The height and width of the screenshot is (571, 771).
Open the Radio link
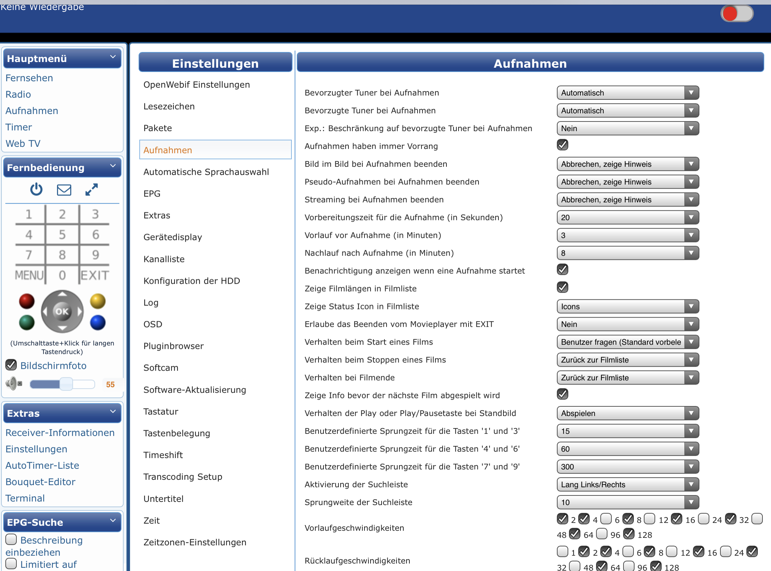18,94
